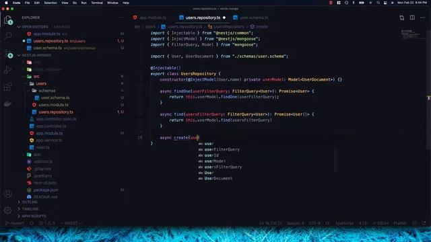
Task: Click the cursor line and column position indicator
Action: coord(271,223)
